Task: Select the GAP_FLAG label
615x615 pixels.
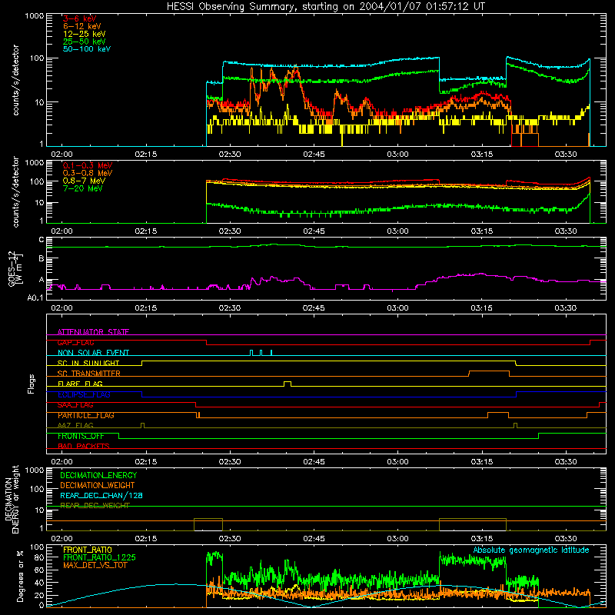Action: tap(75, 342)
